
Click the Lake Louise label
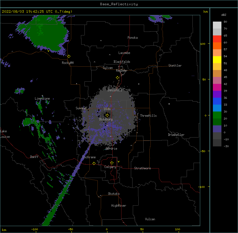[5, 134]
